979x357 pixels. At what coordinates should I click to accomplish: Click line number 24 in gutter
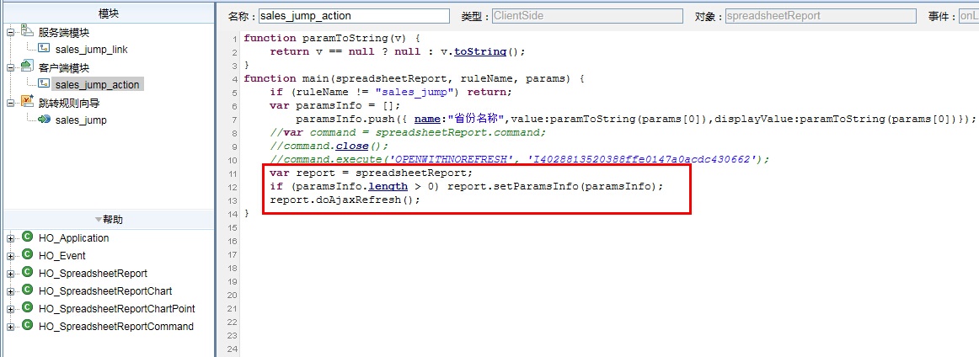(x=233, y=349)
